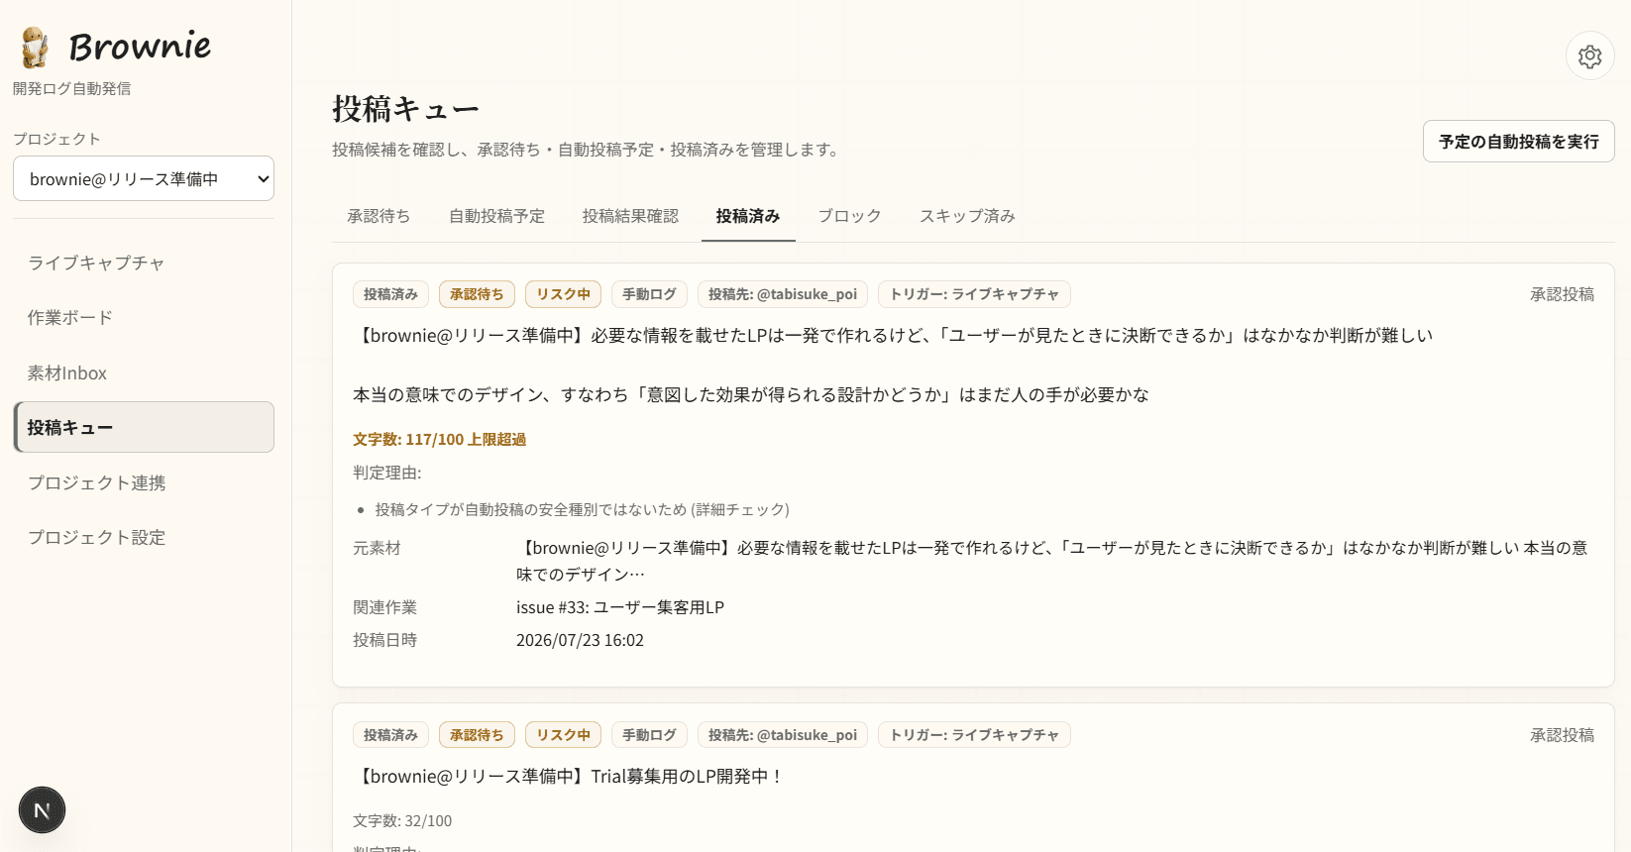Screen dimensions: 1631x852
Task: Click トリガー: ライブキャプチャ tag on first card
Action: pos(974,294)
